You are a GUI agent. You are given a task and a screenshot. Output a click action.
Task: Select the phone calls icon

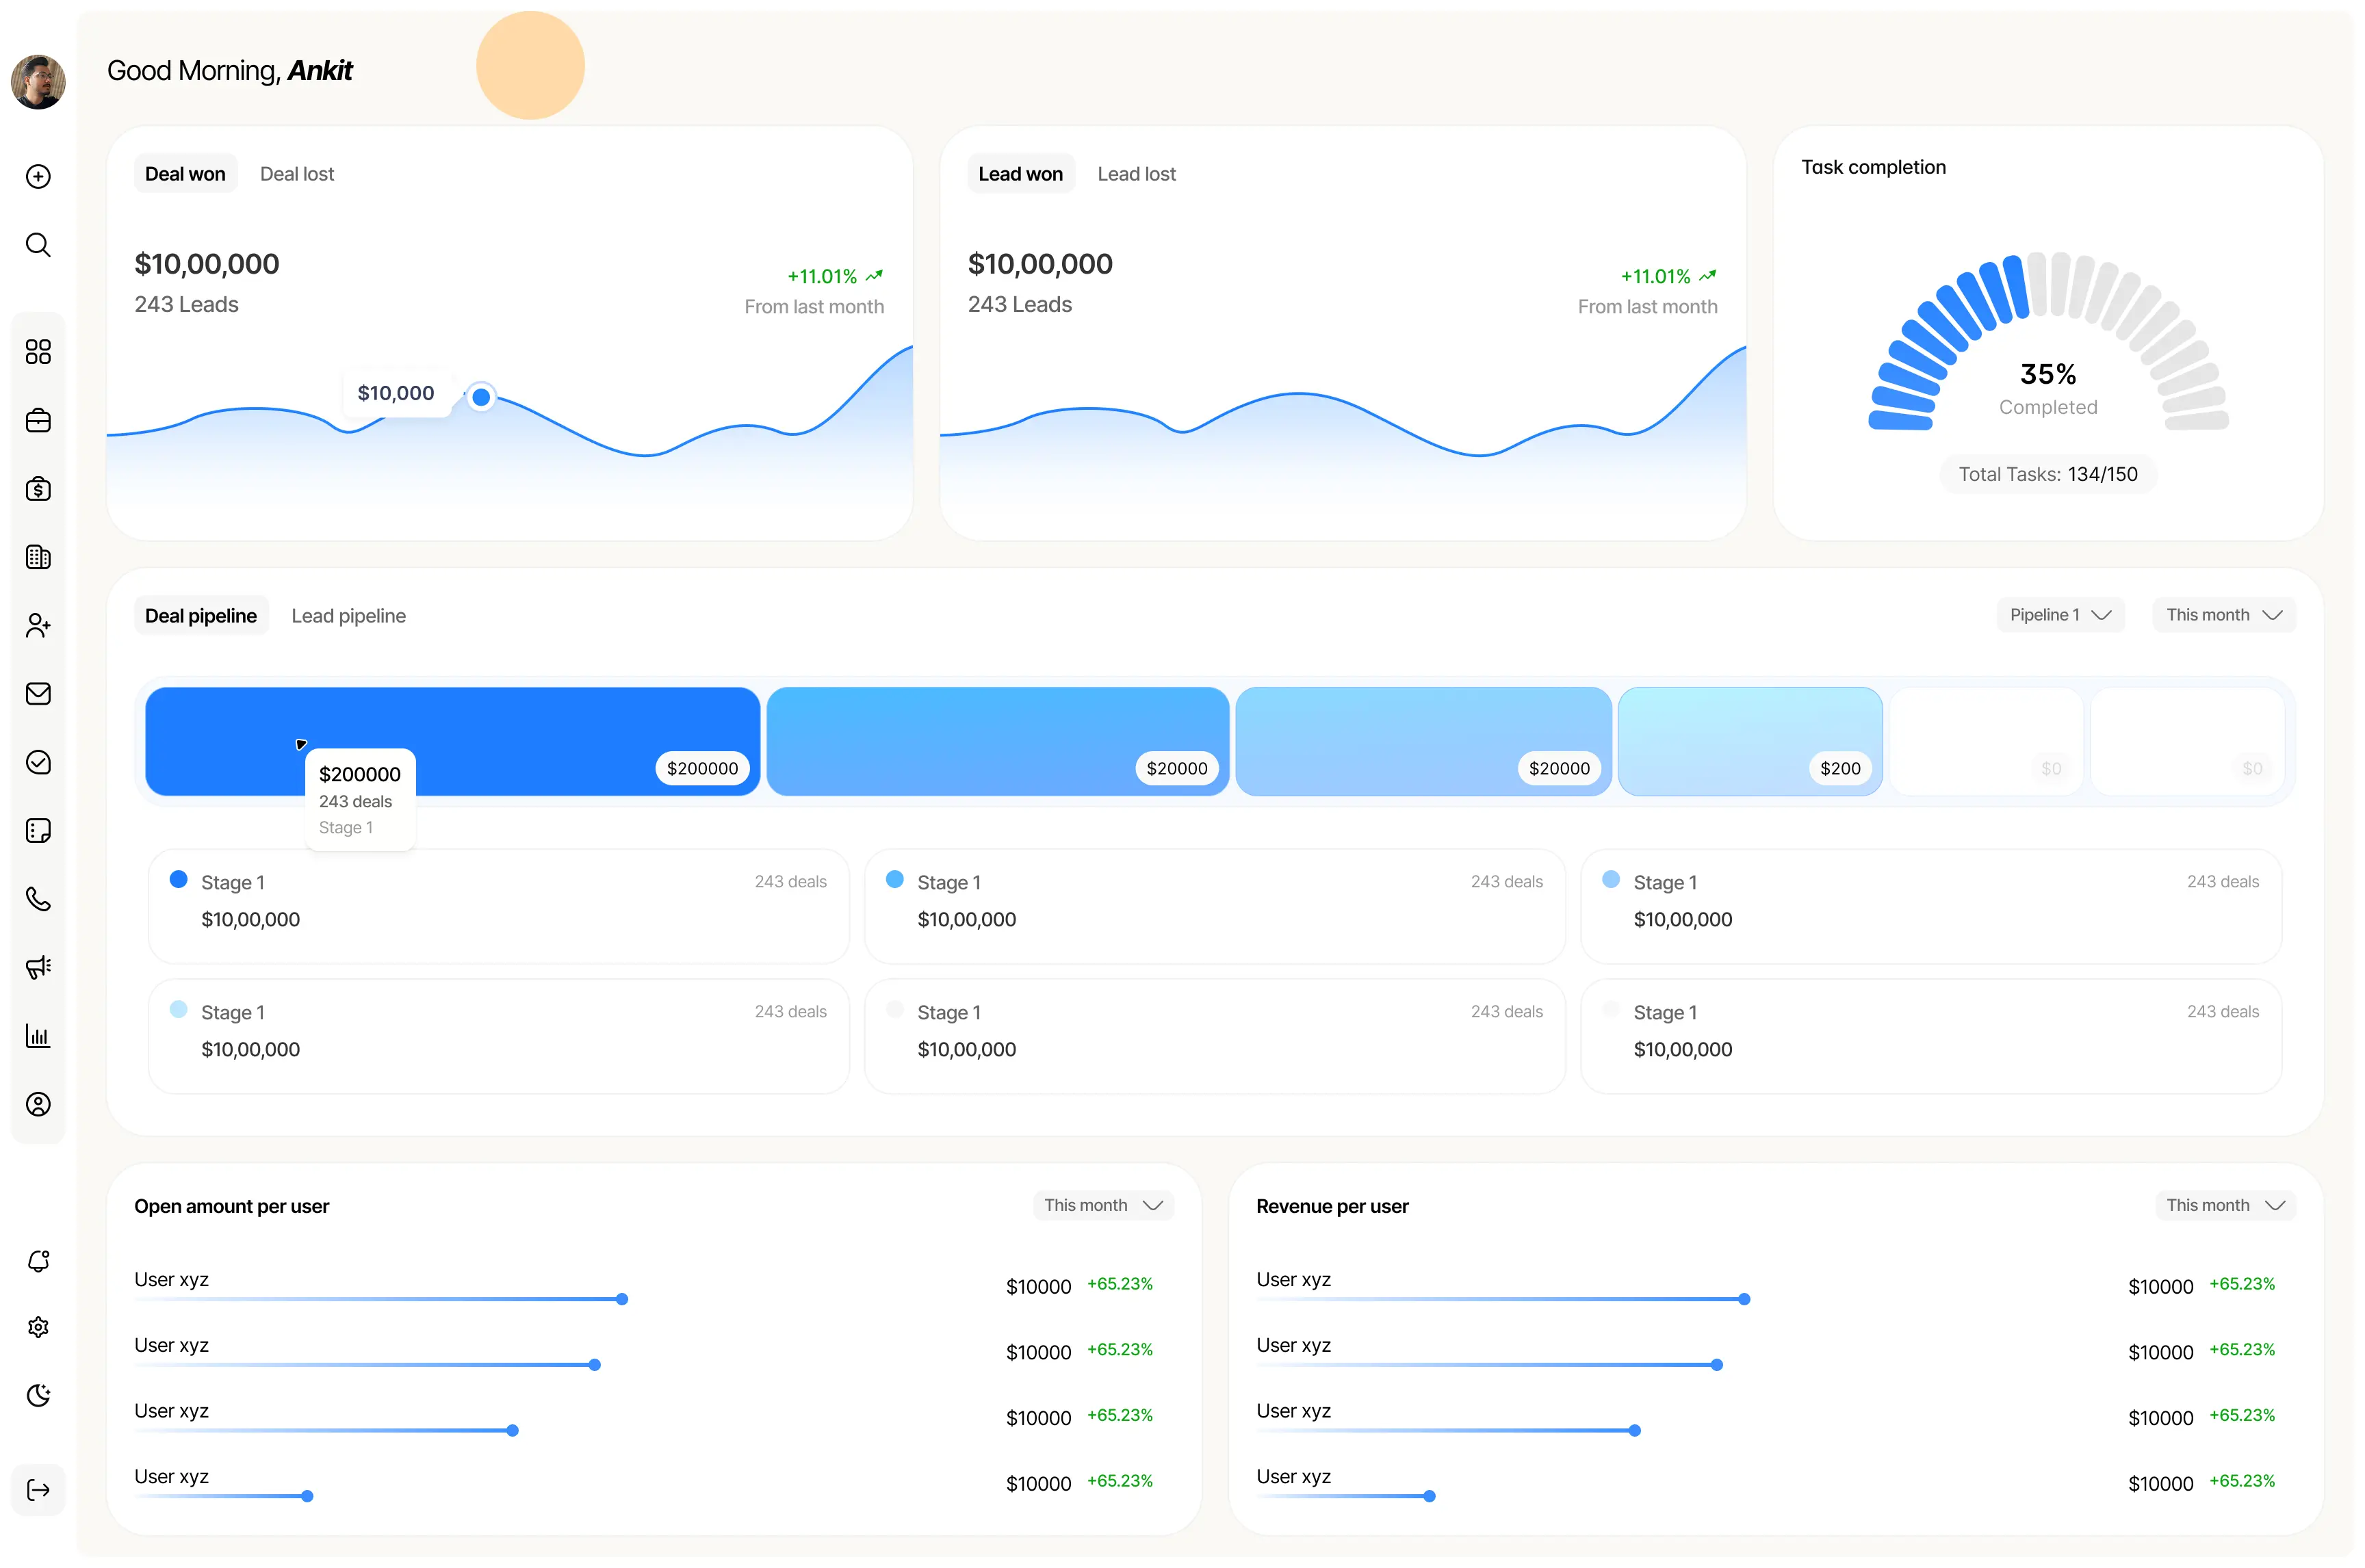click(38, 899)
